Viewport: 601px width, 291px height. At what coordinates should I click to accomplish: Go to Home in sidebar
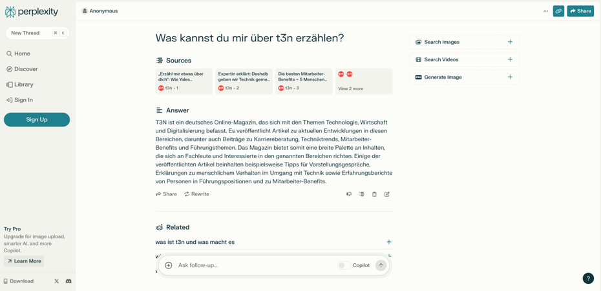pyautogui.click(x=18, y=54)
